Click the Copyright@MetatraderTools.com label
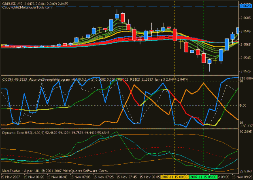253x180 pixels. [x=27, y=8]
